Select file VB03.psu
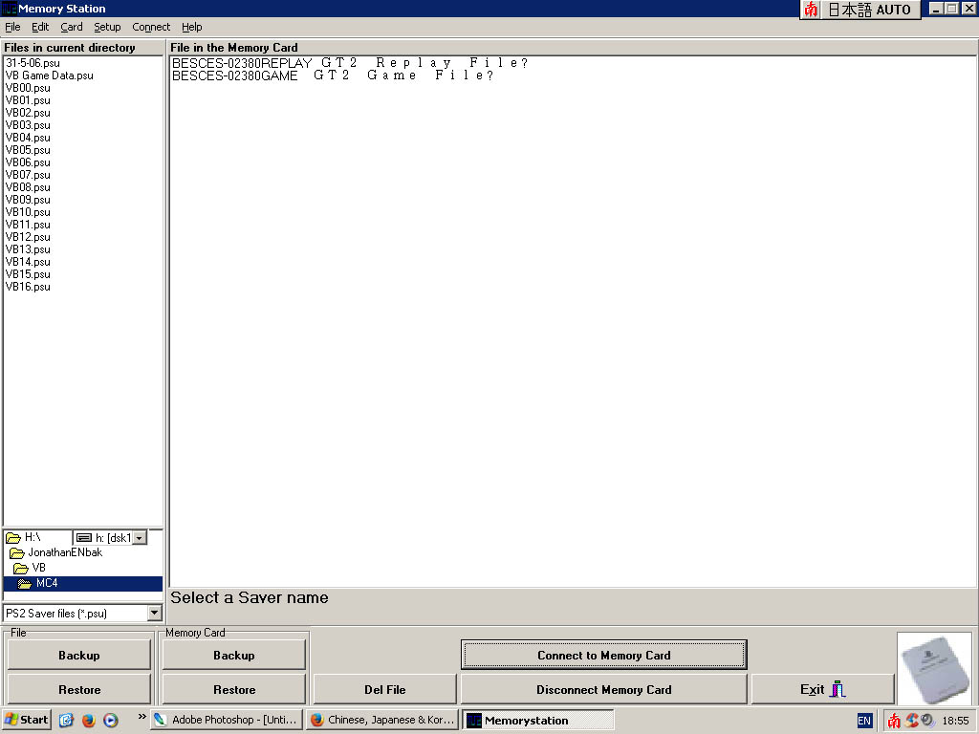The width and height of the screenshot is (979, 734). [28, 125]
